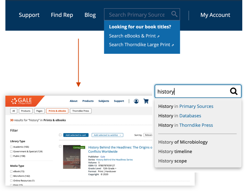This screenshot has height=191, width=247.
Task: Go to Blog in the header
Action: pos(90,15)
